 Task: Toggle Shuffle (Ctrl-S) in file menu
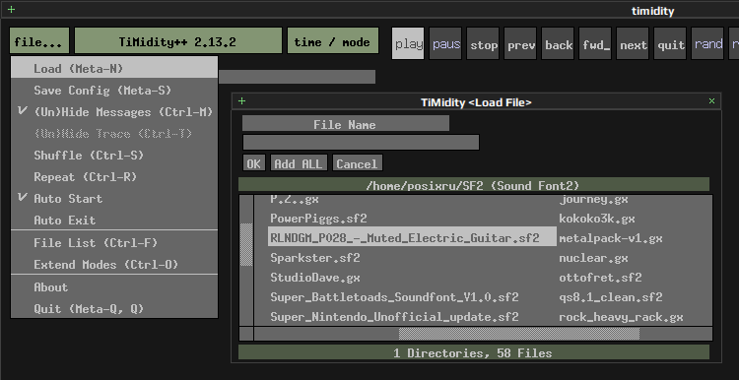[x=114, y=156]
